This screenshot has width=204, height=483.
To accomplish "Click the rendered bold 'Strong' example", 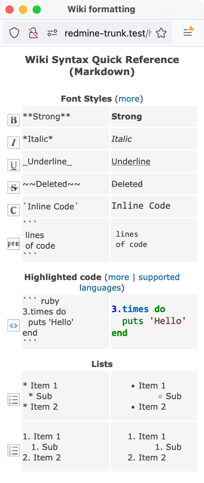I will tap(126, 117).
